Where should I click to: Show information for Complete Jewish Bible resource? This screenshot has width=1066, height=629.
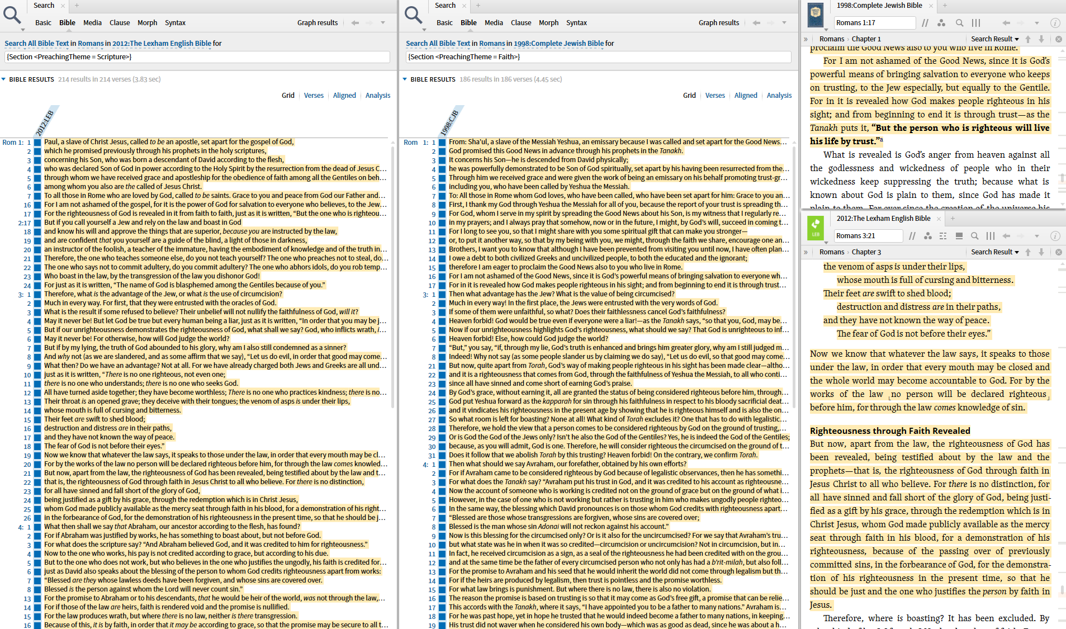[x=1055, y=23]
